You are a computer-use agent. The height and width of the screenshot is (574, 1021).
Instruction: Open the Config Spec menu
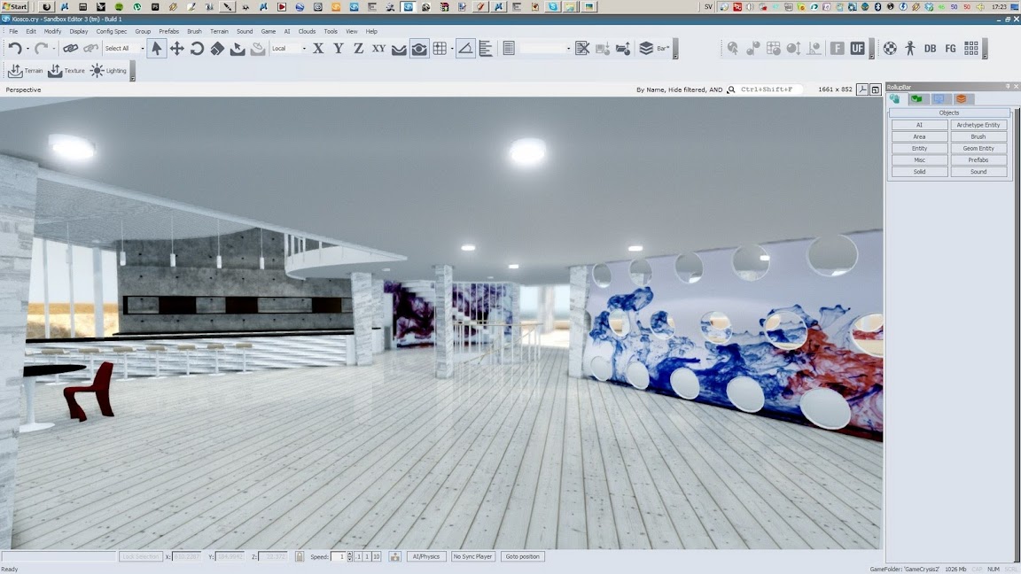coord(112,31)
